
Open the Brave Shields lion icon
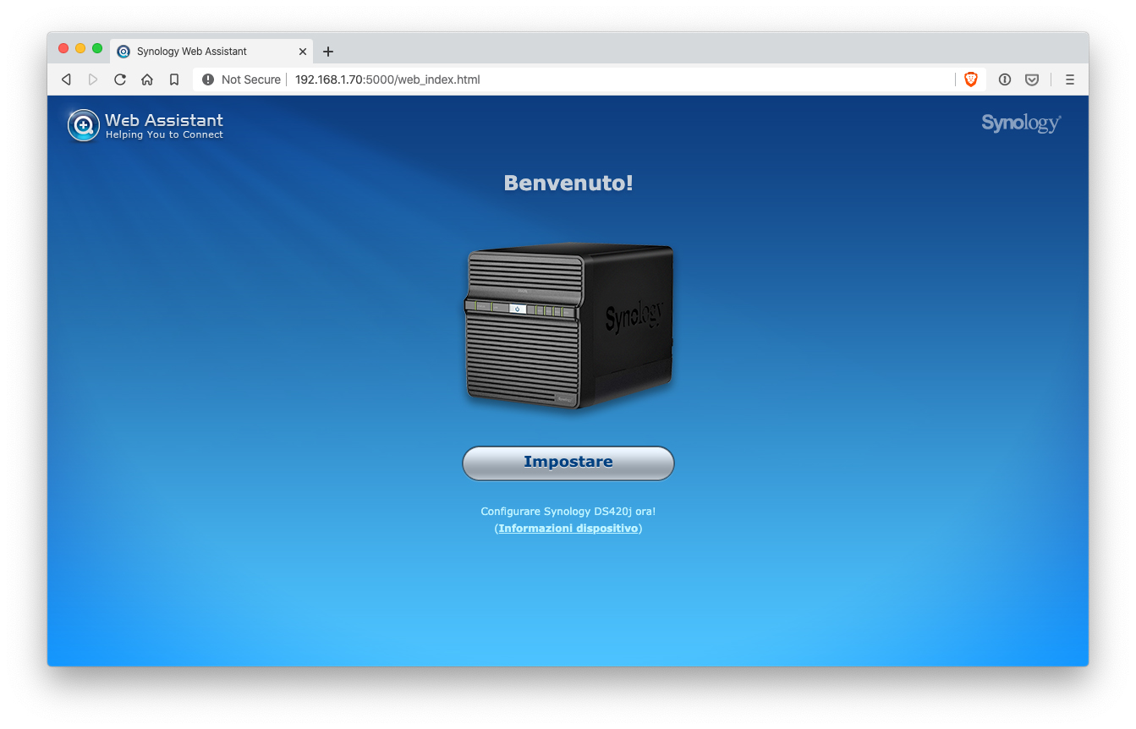[x=971, y=79]
